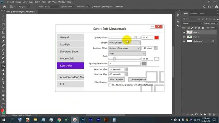Switch to the Channels tab
Viewport: 219px width, 123px height.
point(194,14)
